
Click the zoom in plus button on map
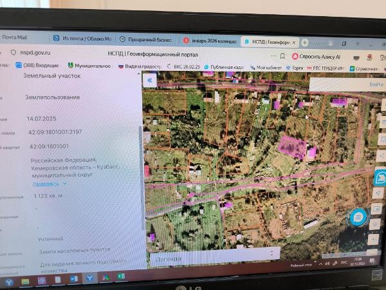373,239
